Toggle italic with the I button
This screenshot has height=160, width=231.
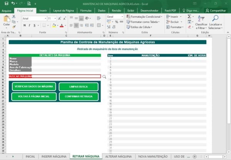30,25
